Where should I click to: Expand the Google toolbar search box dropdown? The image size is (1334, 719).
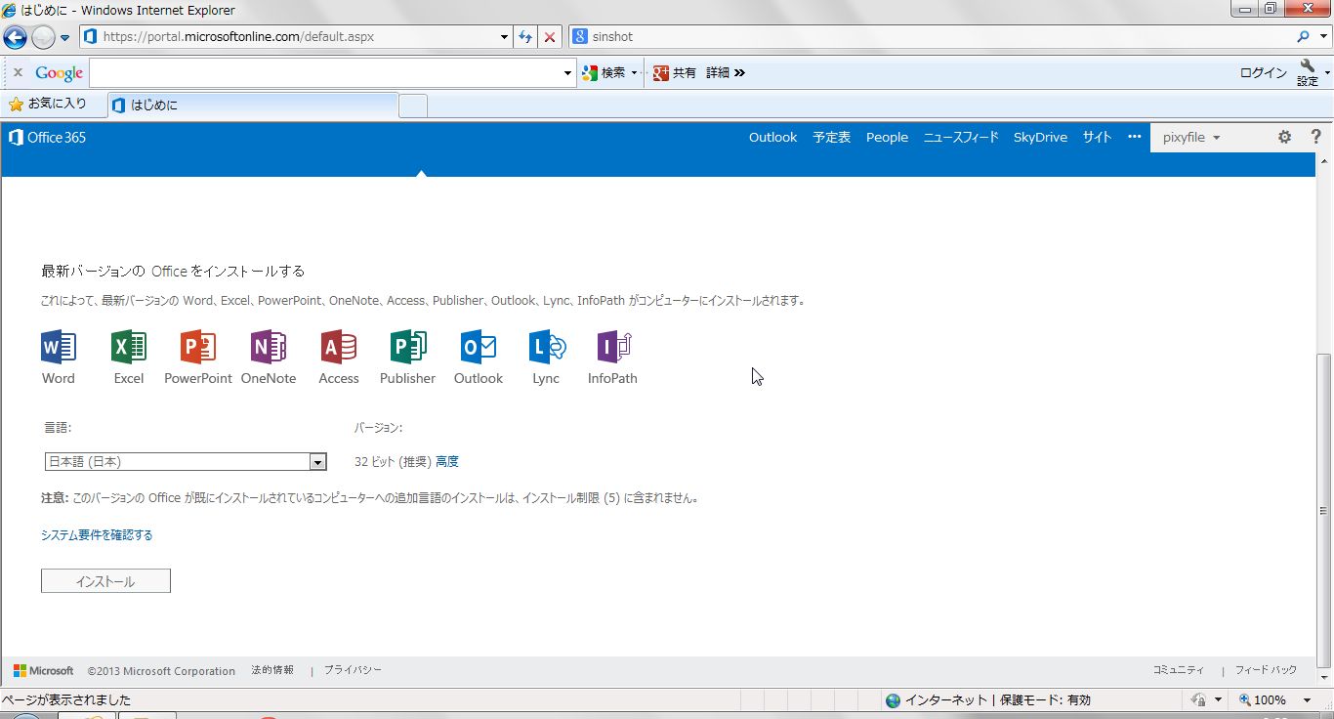pyautogui.click(x=568, y=73)
